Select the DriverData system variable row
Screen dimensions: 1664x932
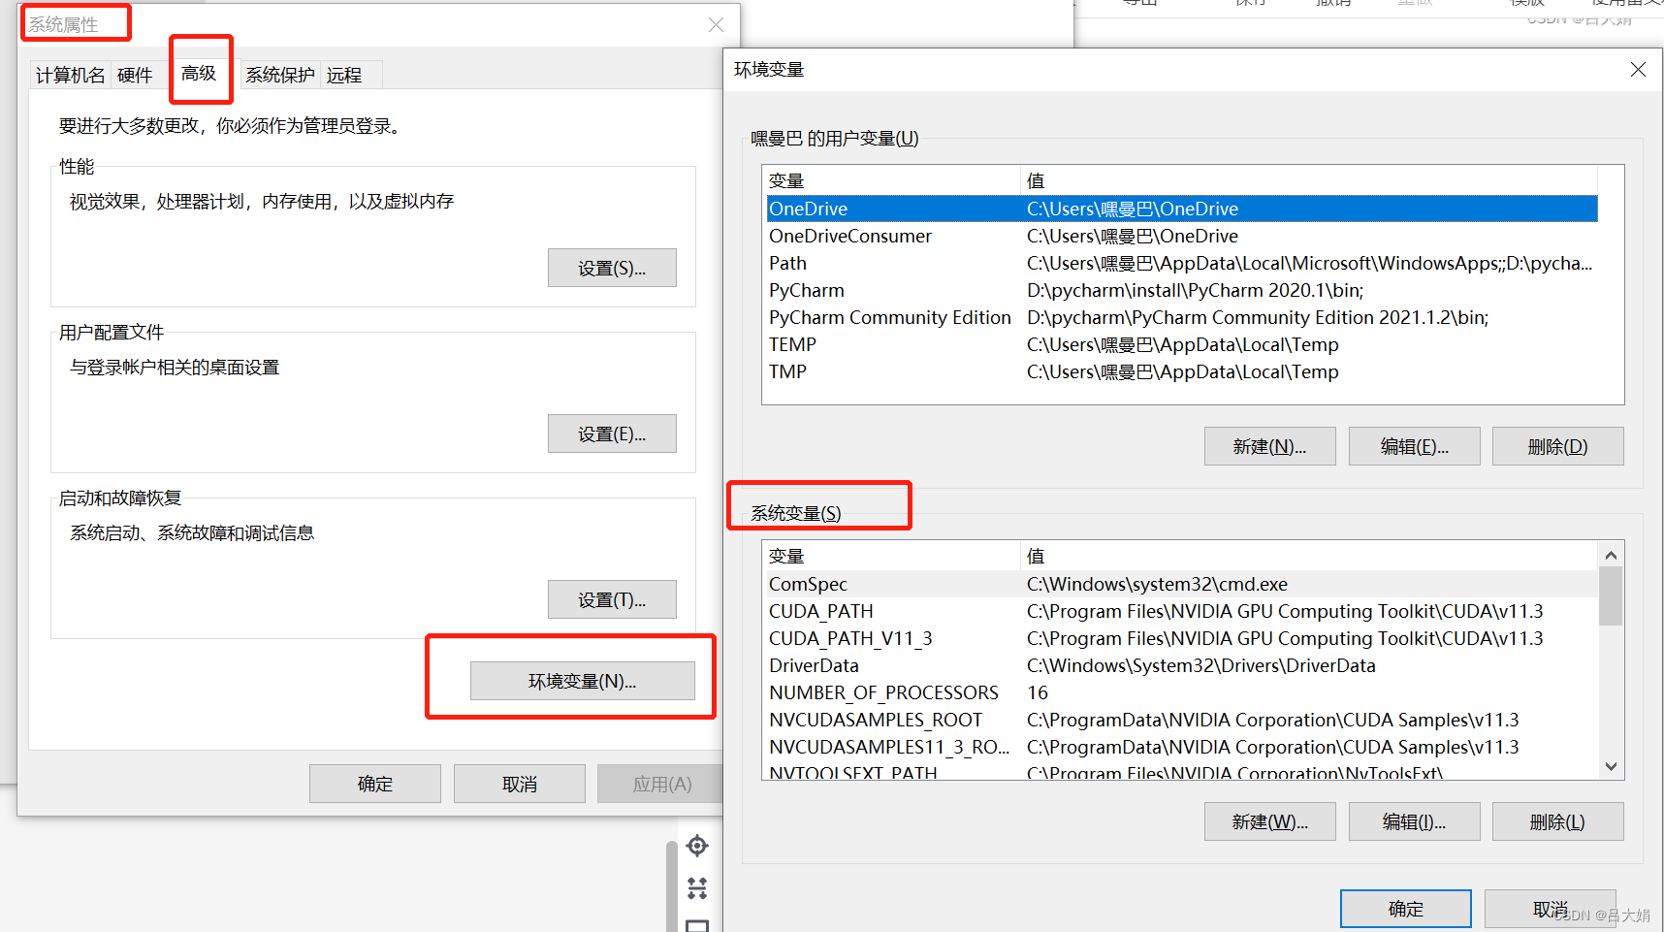(1181, 665)
